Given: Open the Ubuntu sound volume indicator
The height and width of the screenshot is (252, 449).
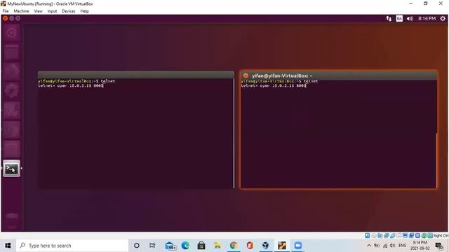Looking at the screenshot, I should coord(410,19).
